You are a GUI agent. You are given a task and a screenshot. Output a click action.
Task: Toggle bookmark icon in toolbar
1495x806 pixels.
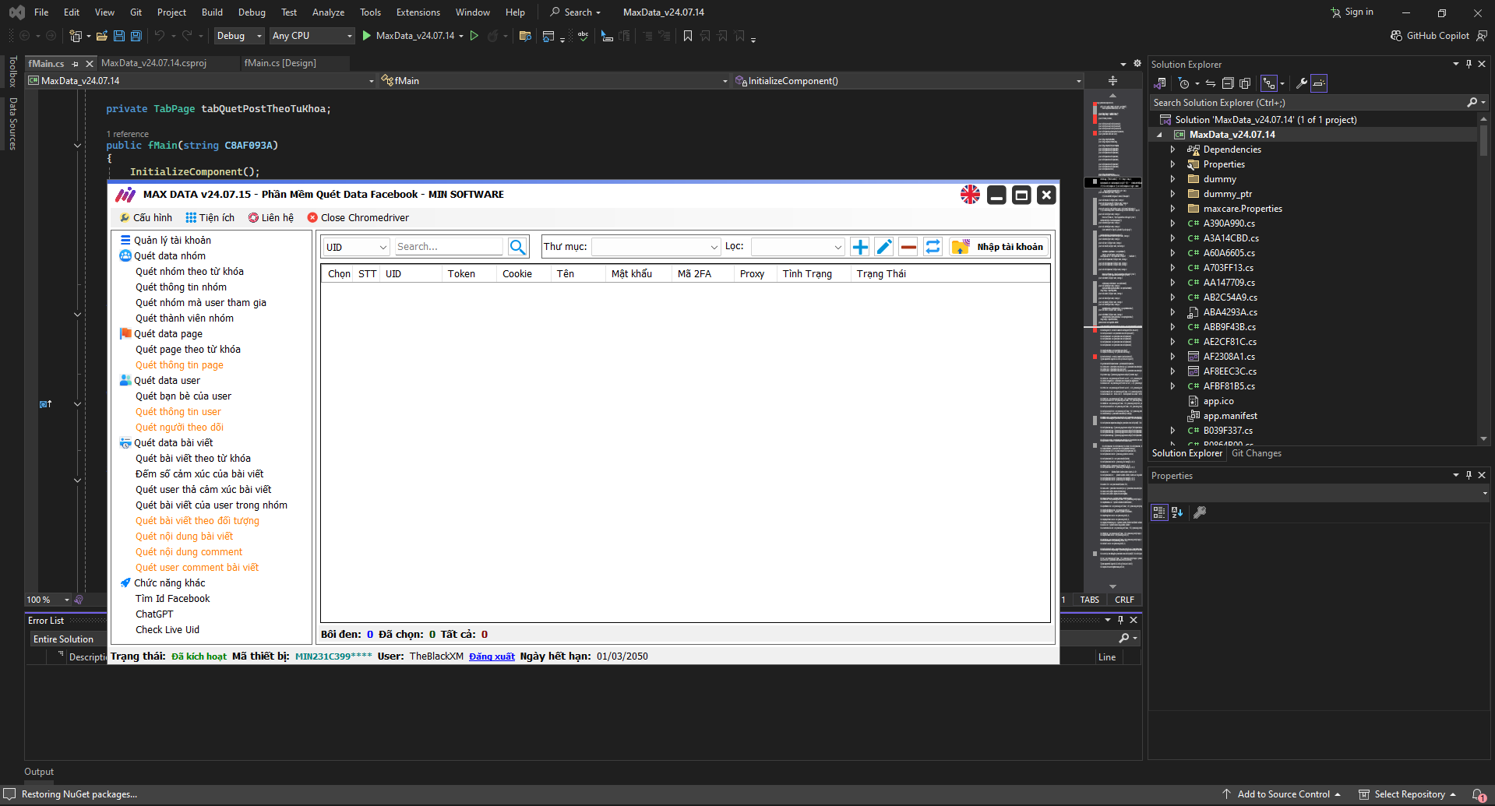click(688, 36)
